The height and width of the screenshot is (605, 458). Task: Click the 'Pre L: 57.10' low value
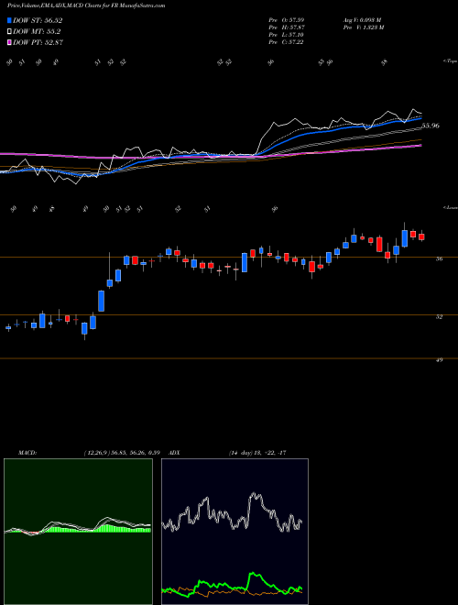pos(286,35)
